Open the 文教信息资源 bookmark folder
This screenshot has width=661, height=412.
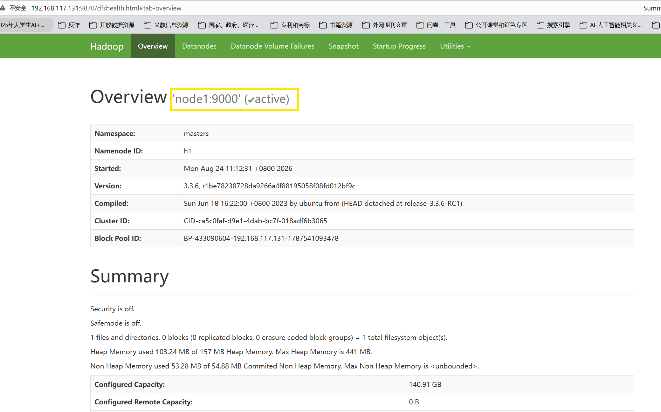click(166, 25)
